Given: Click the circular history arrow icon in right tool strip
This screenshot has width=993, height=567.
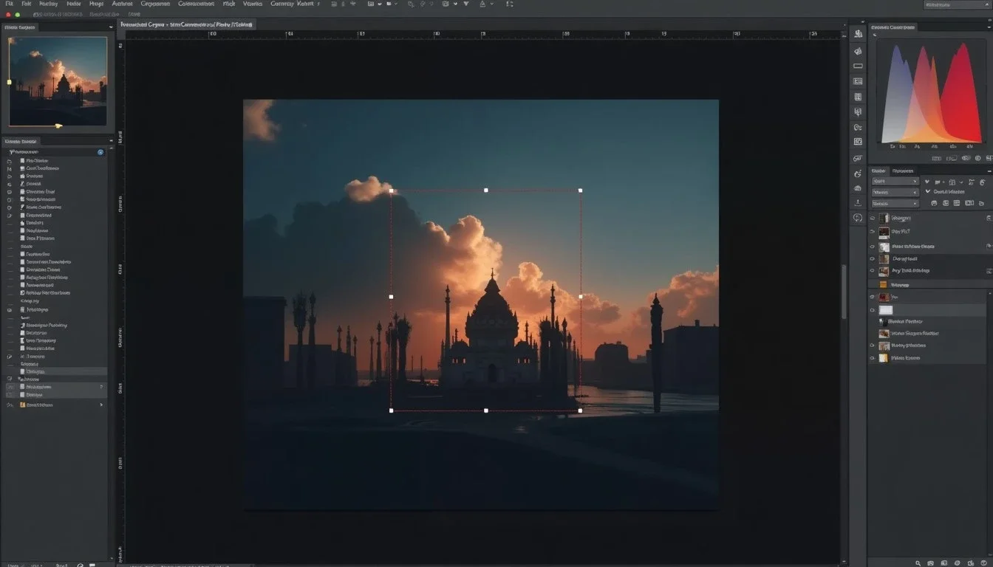Looking at the screenshot, I should click(x=857, y=218).
